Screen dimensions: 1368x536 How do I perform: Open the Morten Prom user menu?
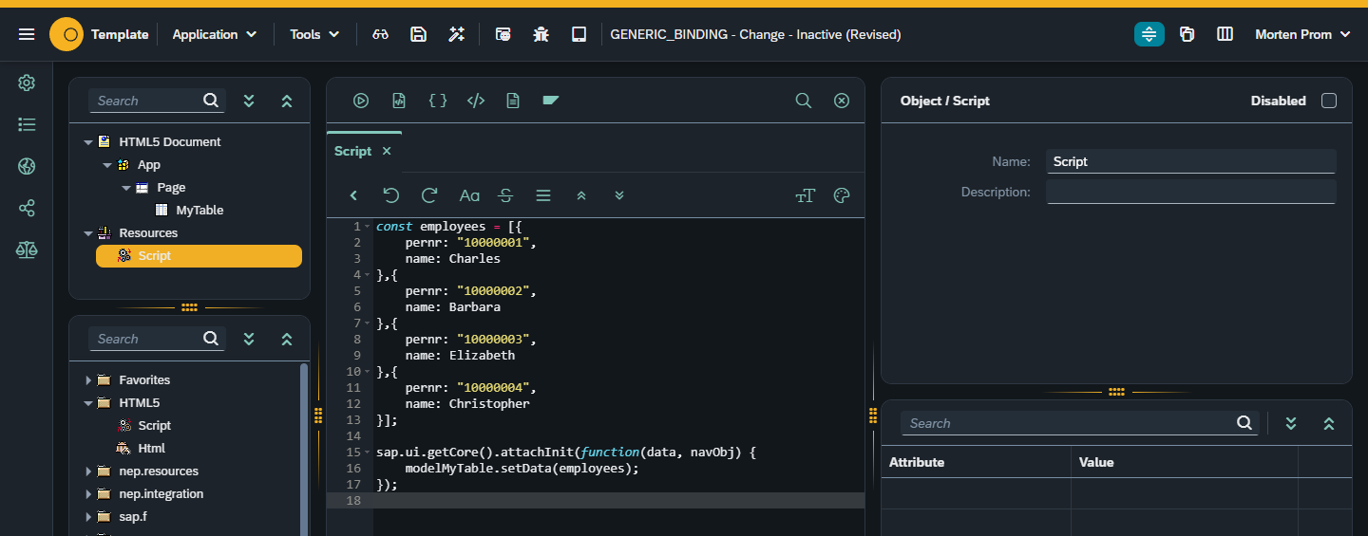[x=1302, y=34]
